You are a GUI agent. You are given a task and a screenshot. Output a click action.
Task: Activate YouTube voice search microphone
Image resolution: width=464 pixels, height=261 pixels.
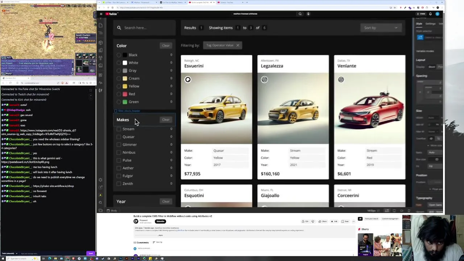point(308,14)
